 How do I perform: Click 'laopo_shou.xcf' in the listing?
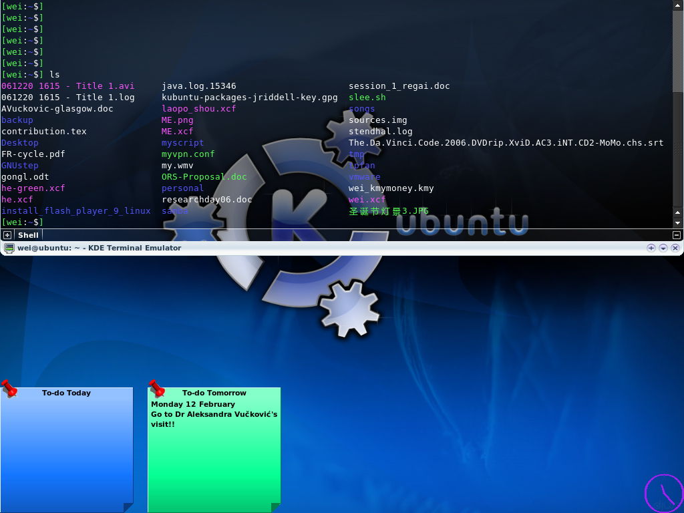(199, 109)
